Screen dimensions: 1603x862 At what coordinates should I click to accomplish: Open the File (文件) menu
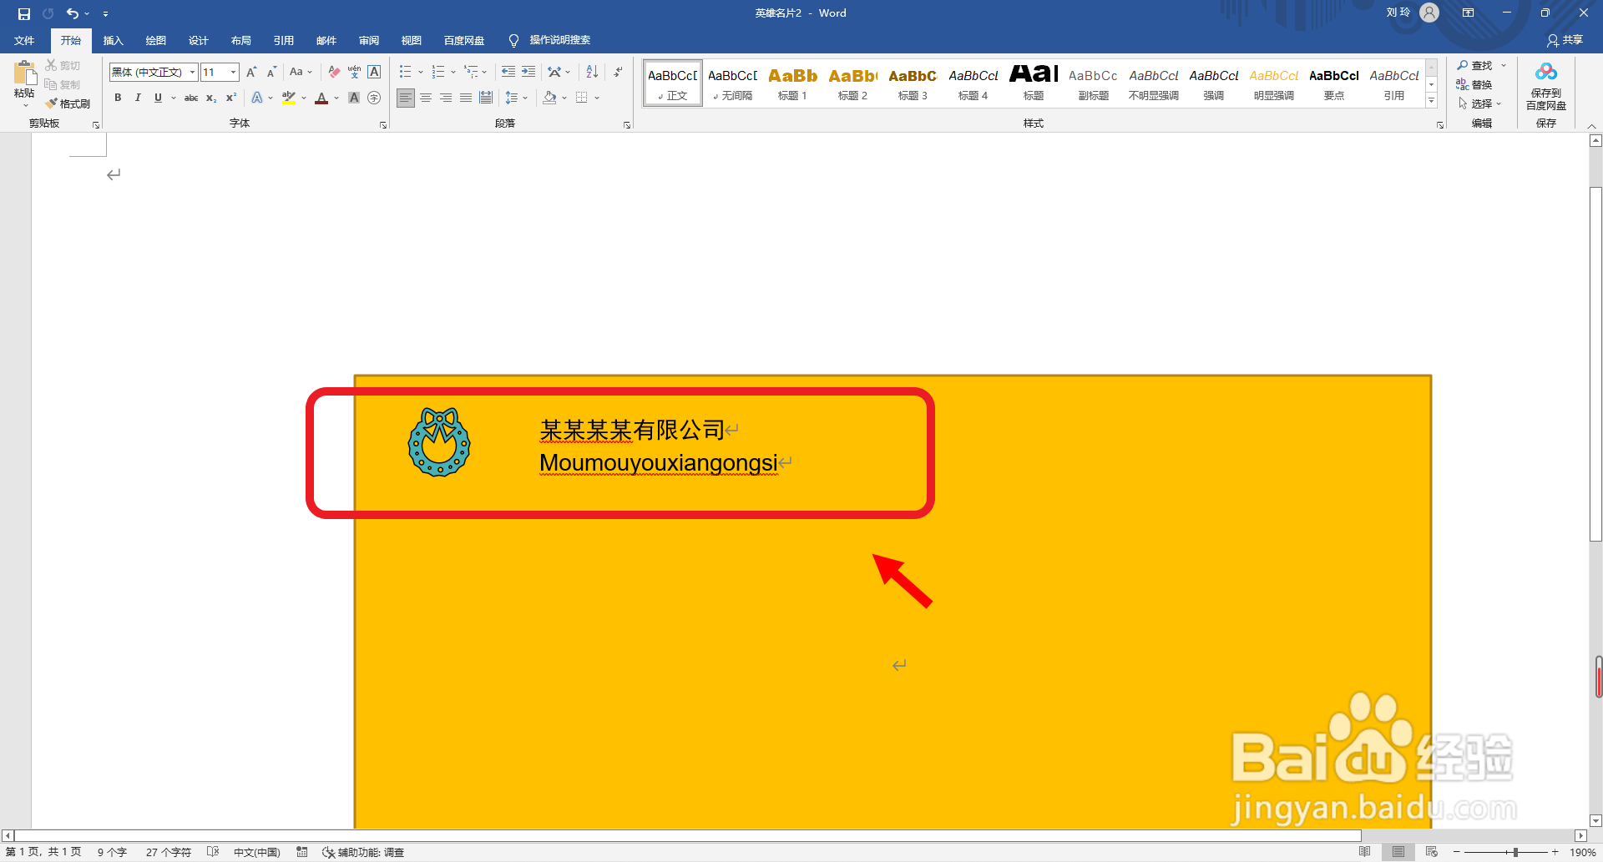(x=24, y=40)
